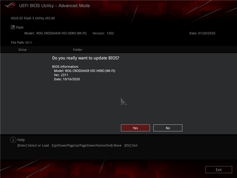Click the Up/Down/PageUp Move help text
This screenshot has height=178, width=237.
86,145
